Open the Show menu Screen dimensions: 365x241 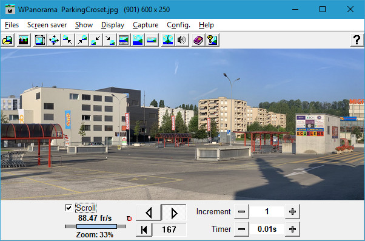click(x=84, y=25)
